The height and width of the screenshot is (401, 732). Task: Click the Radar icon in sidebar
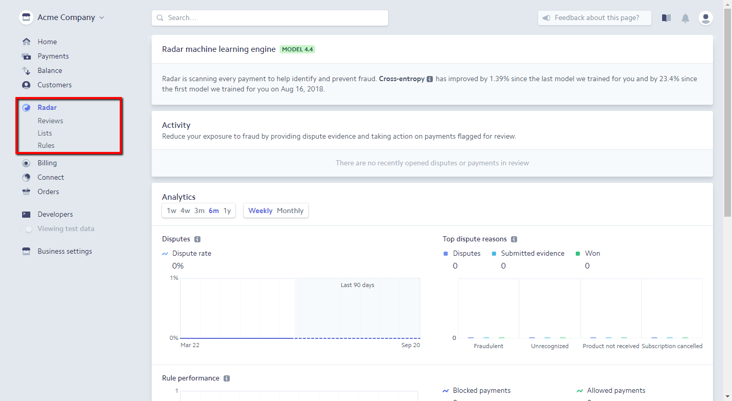coord(26,107)
